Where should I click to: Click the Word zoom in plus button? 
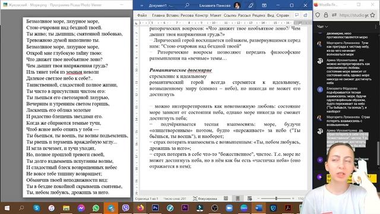click(x=293, y=199)
